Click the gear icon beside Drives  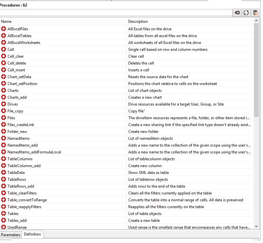click(4, 104)
